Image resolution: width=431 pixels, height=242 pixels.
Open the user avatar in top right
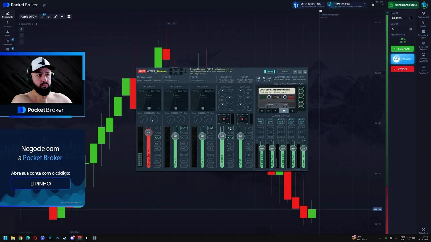(424, 5)
